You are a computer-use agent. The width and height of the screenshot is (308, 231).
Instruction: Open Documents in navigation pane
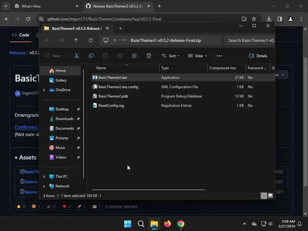[x=61, y=128]
